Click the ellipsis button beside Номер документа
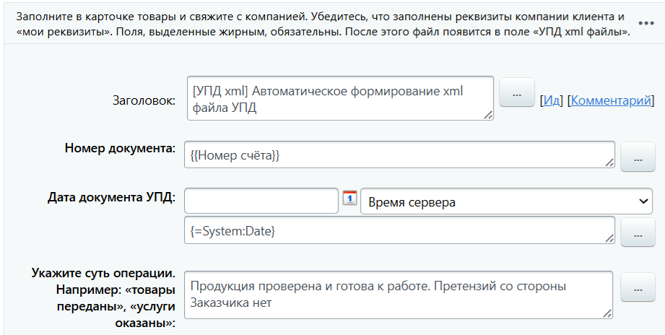 pos(638,157)
